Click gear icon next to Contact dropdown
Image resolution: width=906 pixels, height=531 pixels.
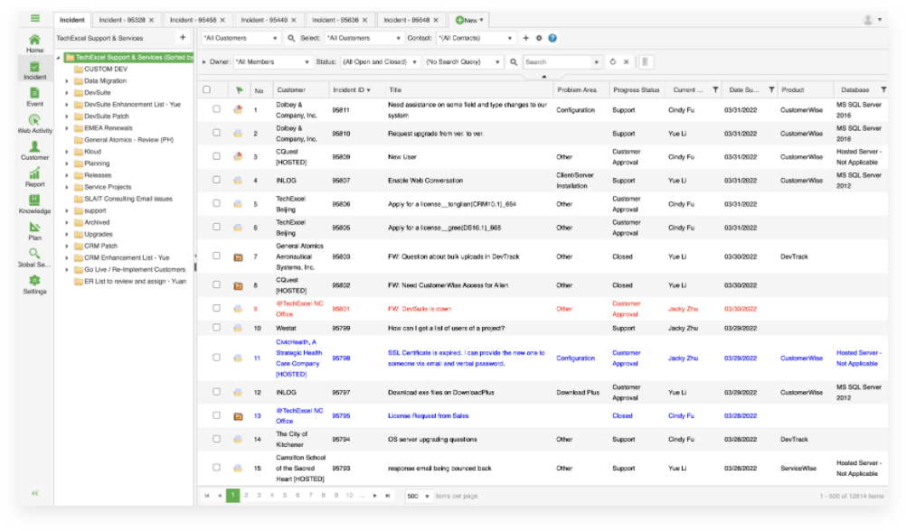click(x=539, y=38)
